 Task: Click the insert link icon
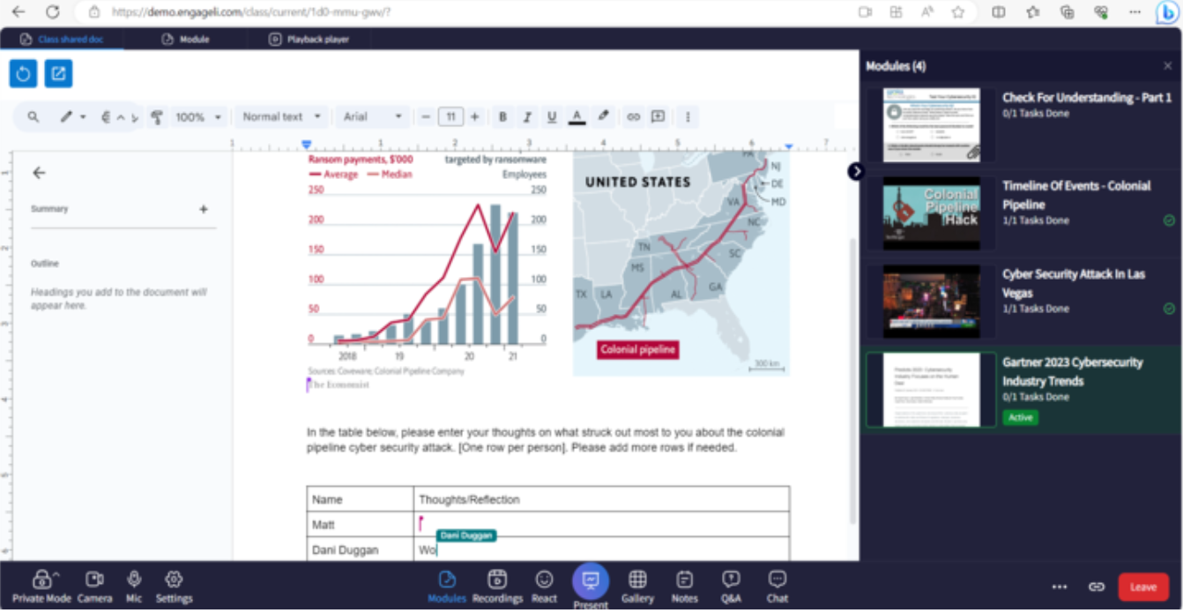tap(633, 116)
